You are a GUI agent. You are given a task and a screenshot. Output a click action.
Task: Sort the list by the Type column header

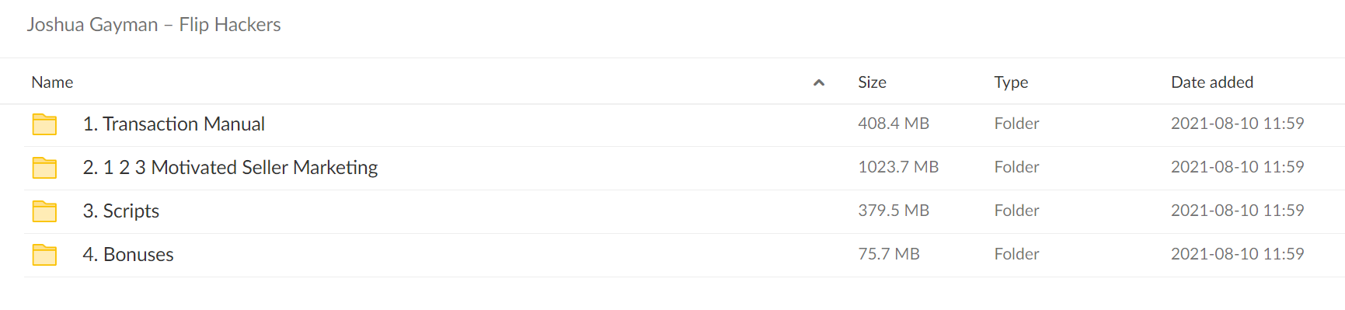tap(1011, 82)
